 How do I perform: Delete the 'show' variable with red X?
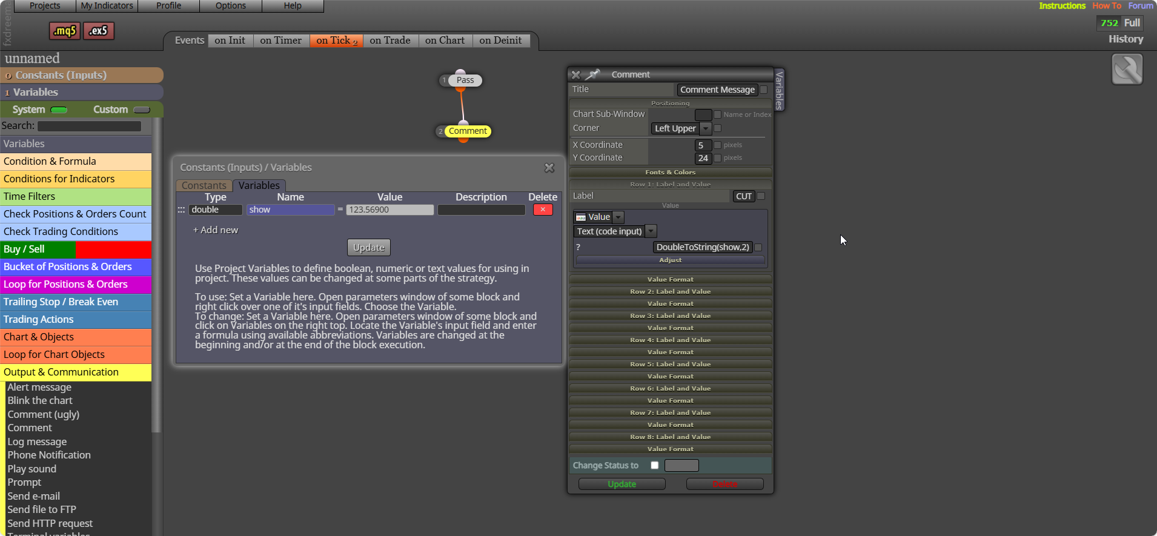[x=543, y=210]
